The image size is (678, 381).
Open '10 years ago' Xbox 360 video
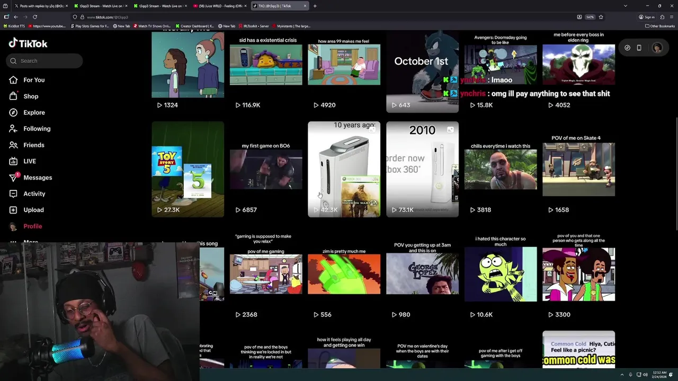click(344, 169)
